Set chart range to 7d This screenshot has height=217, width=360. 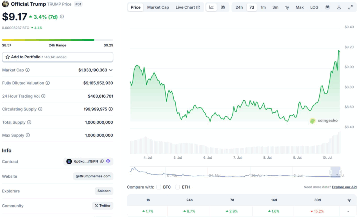tap(252, 7)
